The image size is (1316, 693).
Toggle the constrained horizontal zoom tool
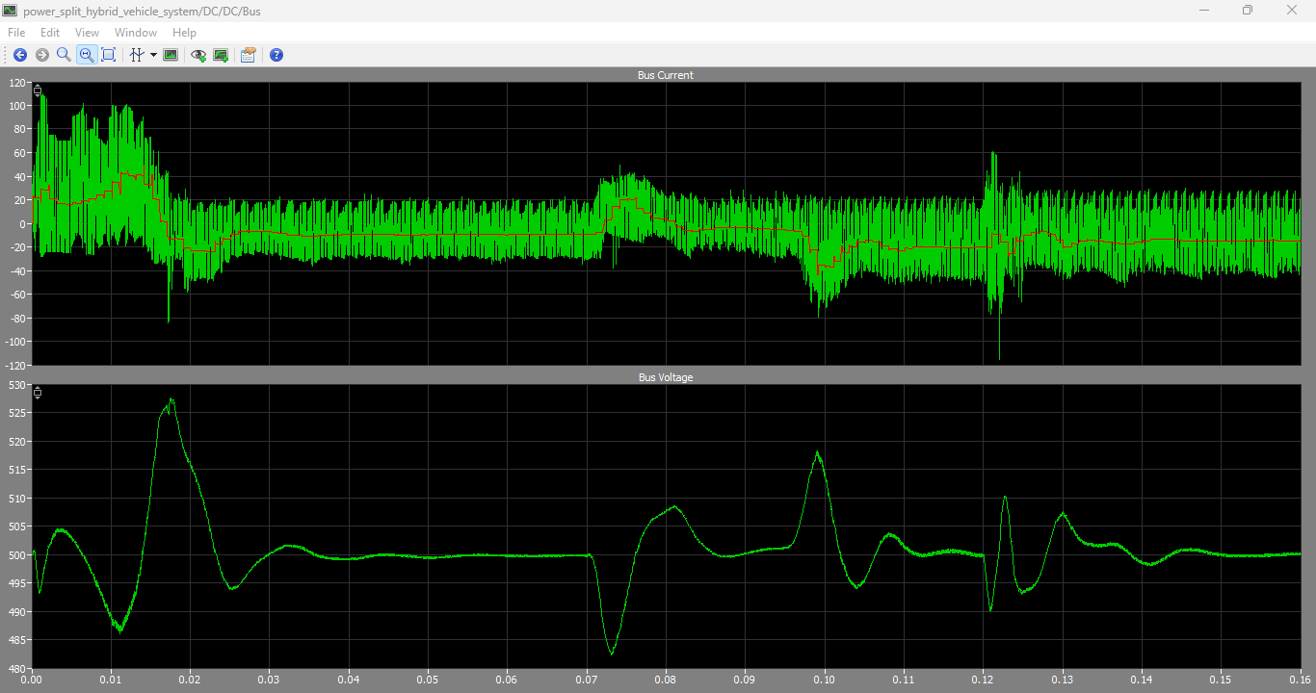(x=87, y=55)
